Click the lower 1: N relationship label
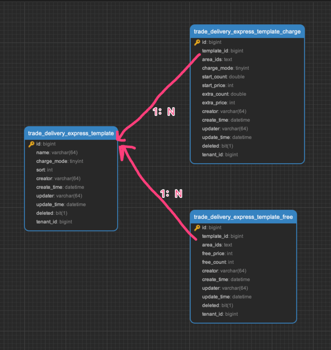Image resolution: width=331 pixels, height=350 pixels. coord(171,193)
